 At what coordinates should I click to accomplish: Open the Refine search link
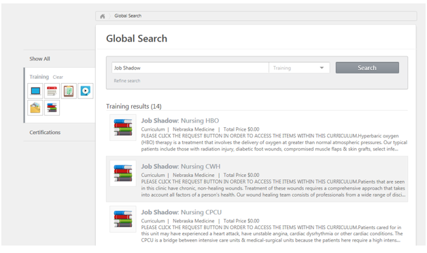click(x=127, y=81)
